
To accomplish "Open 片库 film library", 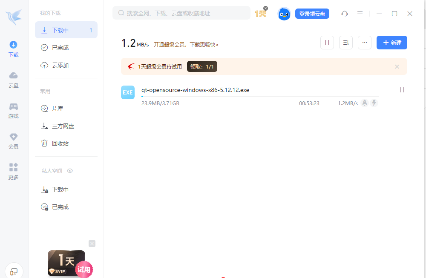I will 66,109.
